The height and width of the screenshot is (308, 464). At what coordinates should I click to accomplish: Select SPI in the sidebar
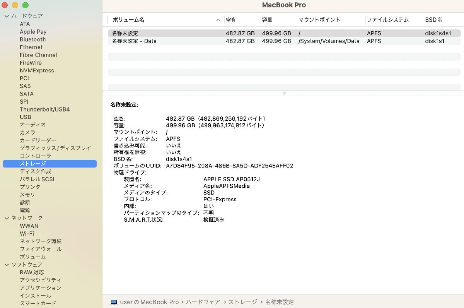point(24,101)
